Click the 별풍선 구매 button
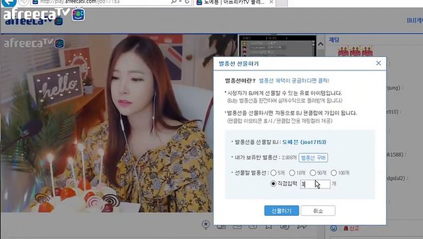423x239 pixels. pyautogui.click(x=313, y=158)
